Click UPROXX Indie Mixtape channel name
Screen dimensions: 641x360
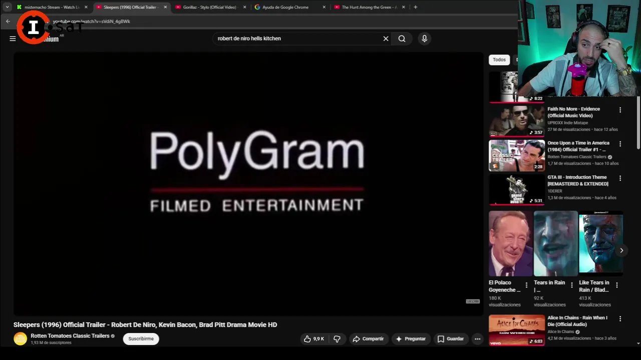coord(567,122)
